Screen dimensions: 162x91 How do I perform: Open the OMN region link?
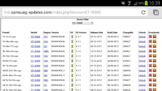(x=46, y=51)
